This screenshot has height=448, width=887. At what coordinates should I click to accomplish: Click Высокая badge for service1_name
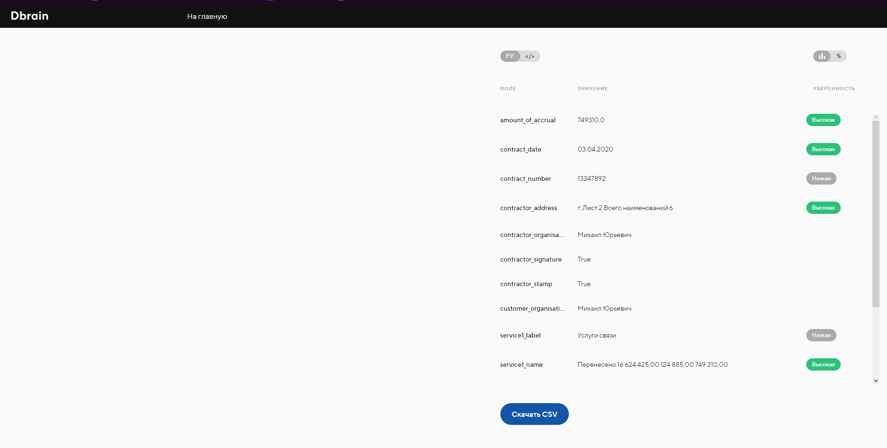pos(823,364)
